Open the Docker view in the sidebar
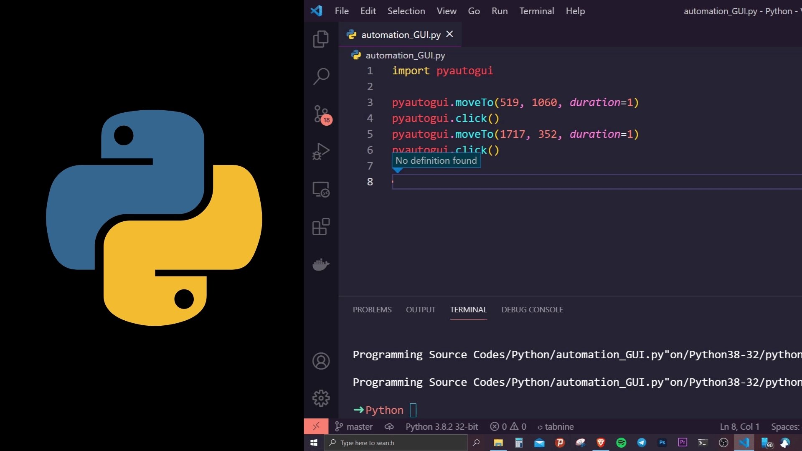802x451 pixels. (321, 264)
